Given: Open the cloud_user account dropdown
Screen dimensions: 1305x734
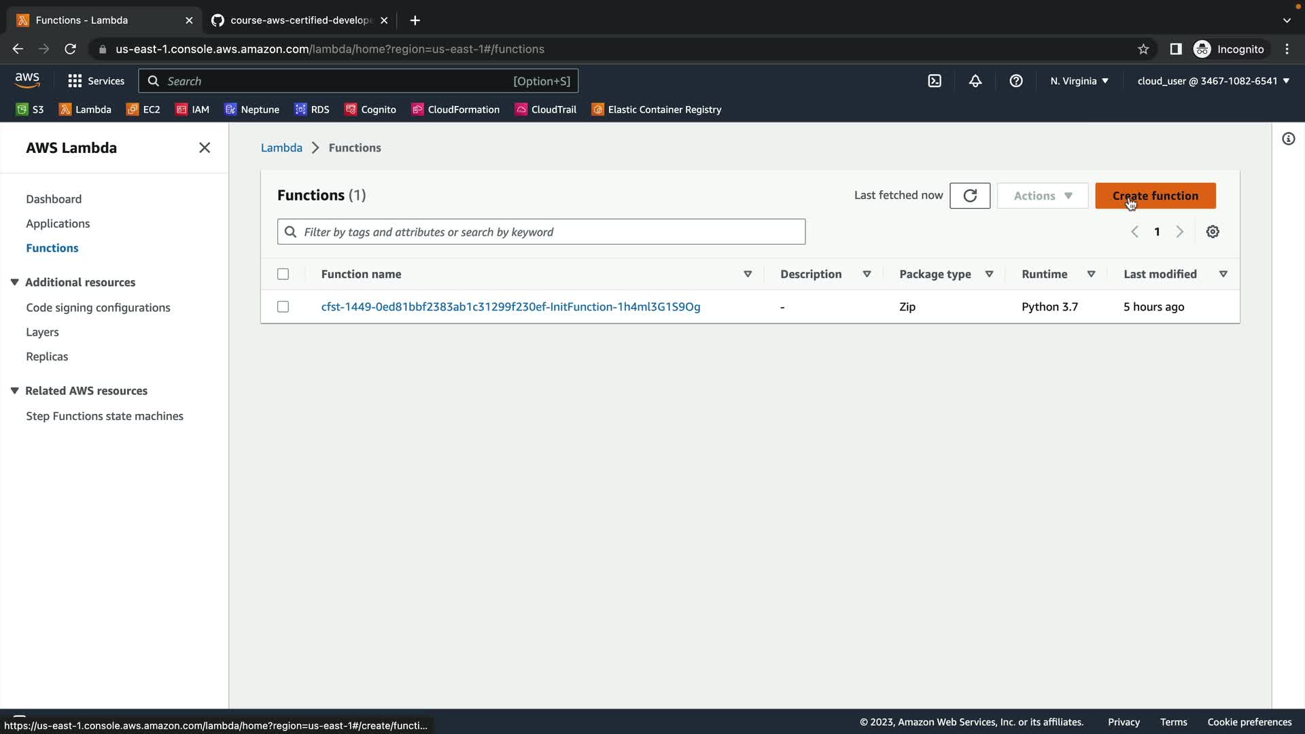Looking at the screenshot, I should click(1213, 81).
